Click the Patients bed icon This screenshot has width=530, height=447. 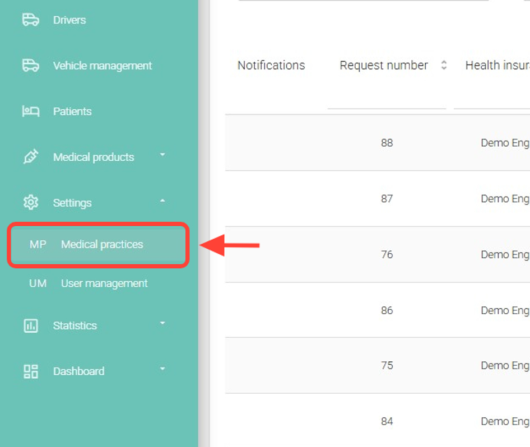point(30,111)
